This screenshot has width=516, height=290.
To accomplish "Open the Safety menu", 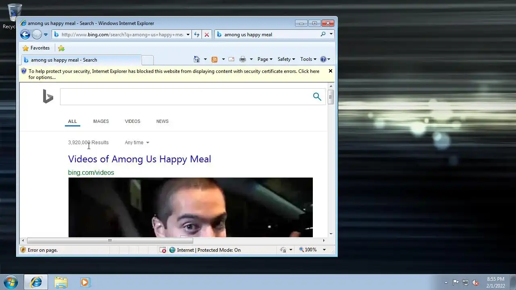I will [286, 59].
